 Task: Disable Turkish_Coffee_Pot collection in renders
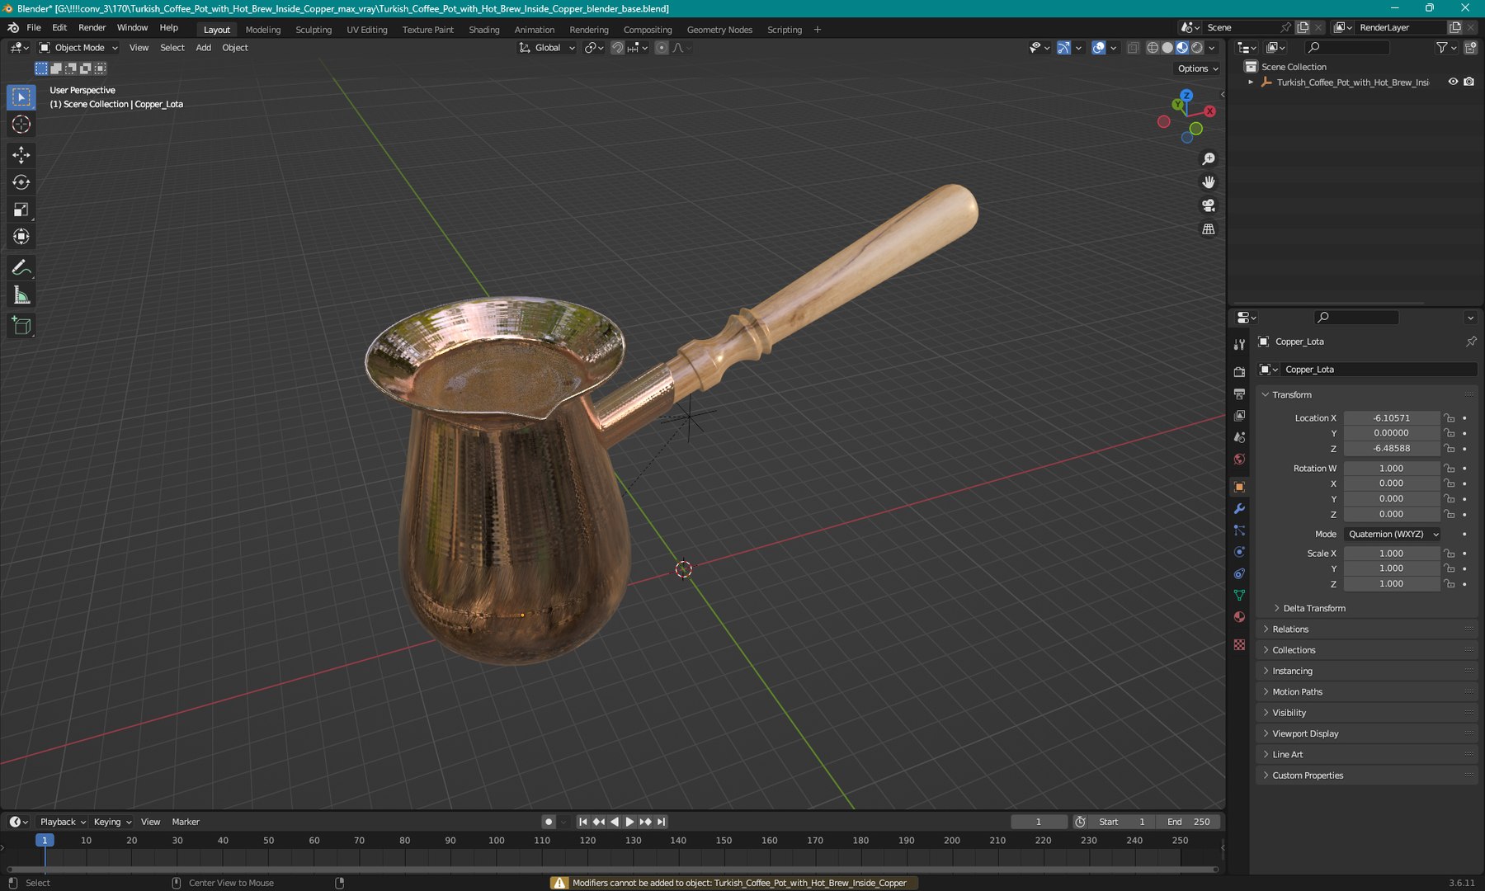[x=1469, y=82]
